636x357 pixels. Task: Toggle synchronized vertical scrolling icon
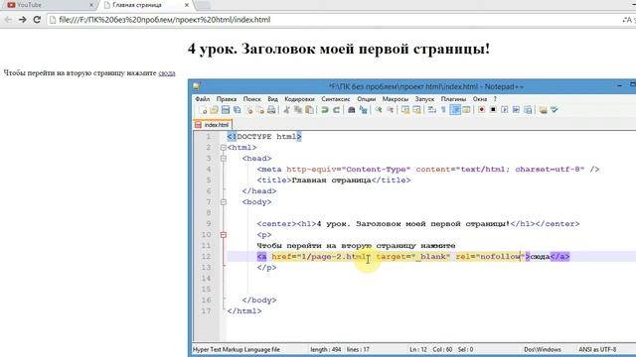click(405, 110)
